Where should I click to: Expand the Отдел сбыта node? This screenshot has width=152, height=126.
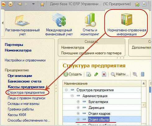(78, 119)
